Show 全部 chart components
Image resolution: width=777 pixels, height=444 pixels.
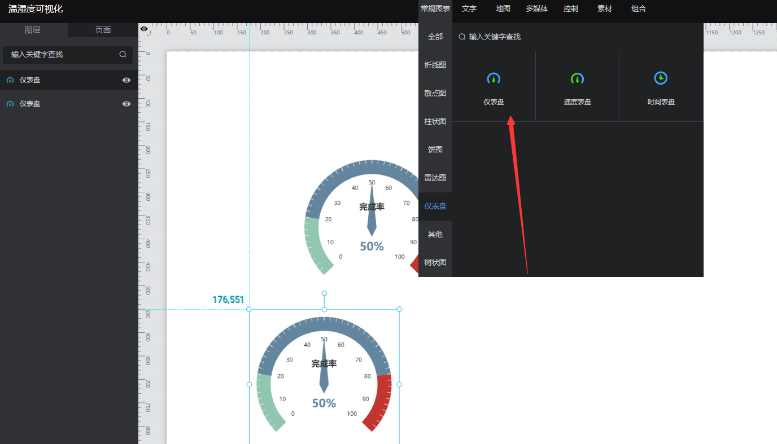coord(435,37)
